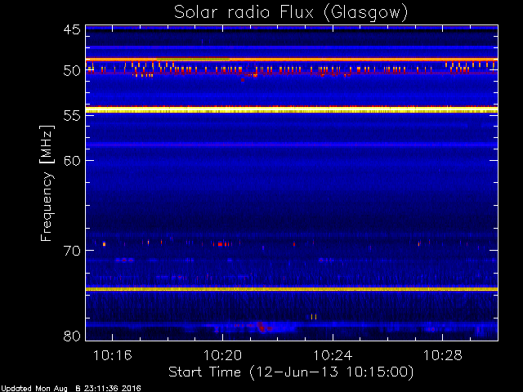Click the bright yellow band near 55 MHz
The height and width of the screenshot is (392, 523).
coord(292,110)
